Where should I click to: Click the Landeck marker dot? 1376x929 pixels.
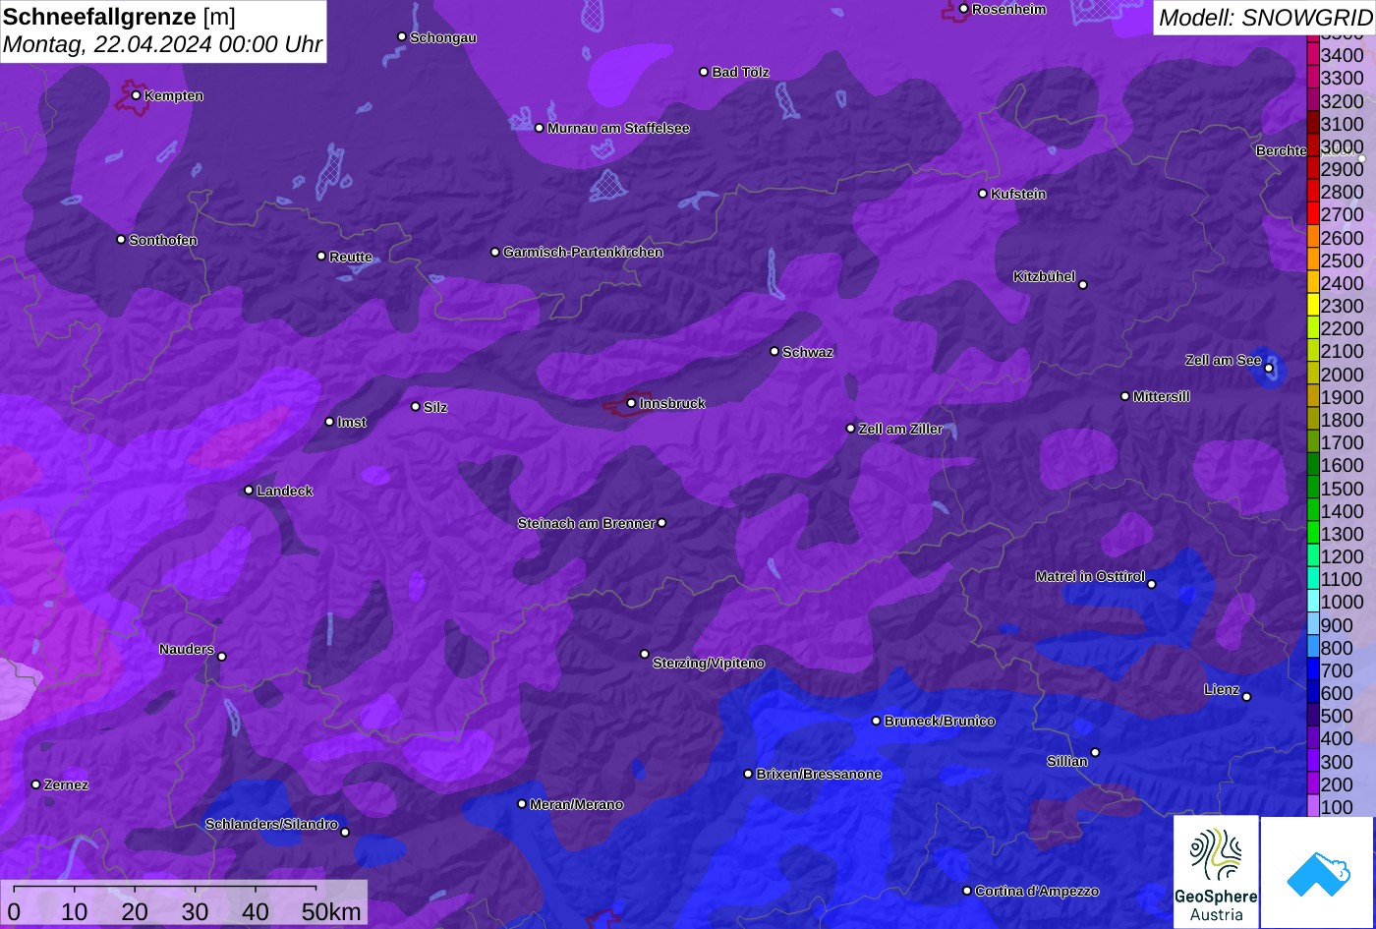click(249, 491)
